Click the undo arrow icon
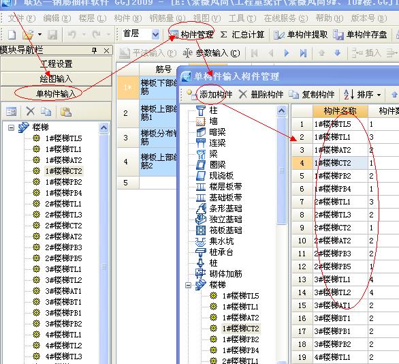This screenshot has width=399, height=364. [72, 34]
